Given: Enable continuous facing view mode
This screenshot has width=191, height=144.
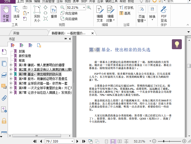Looking at the screenshot, I should [126, 141].
